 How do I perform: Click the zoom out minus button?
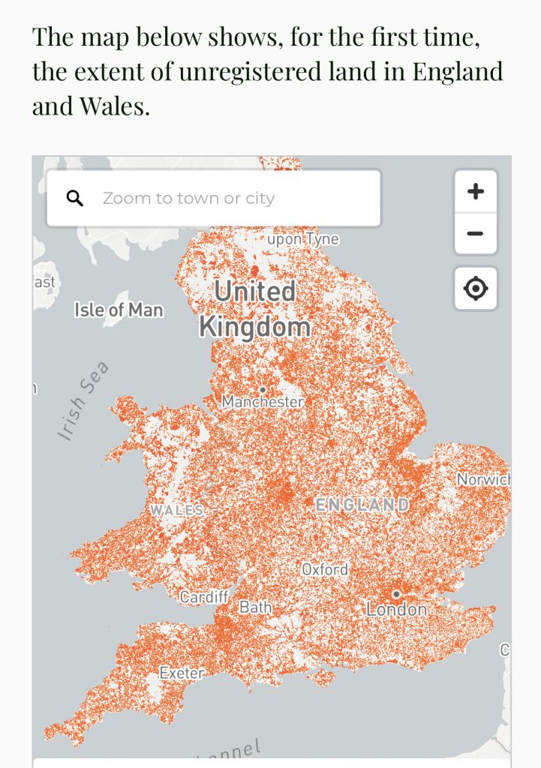[x=475, y=234]
